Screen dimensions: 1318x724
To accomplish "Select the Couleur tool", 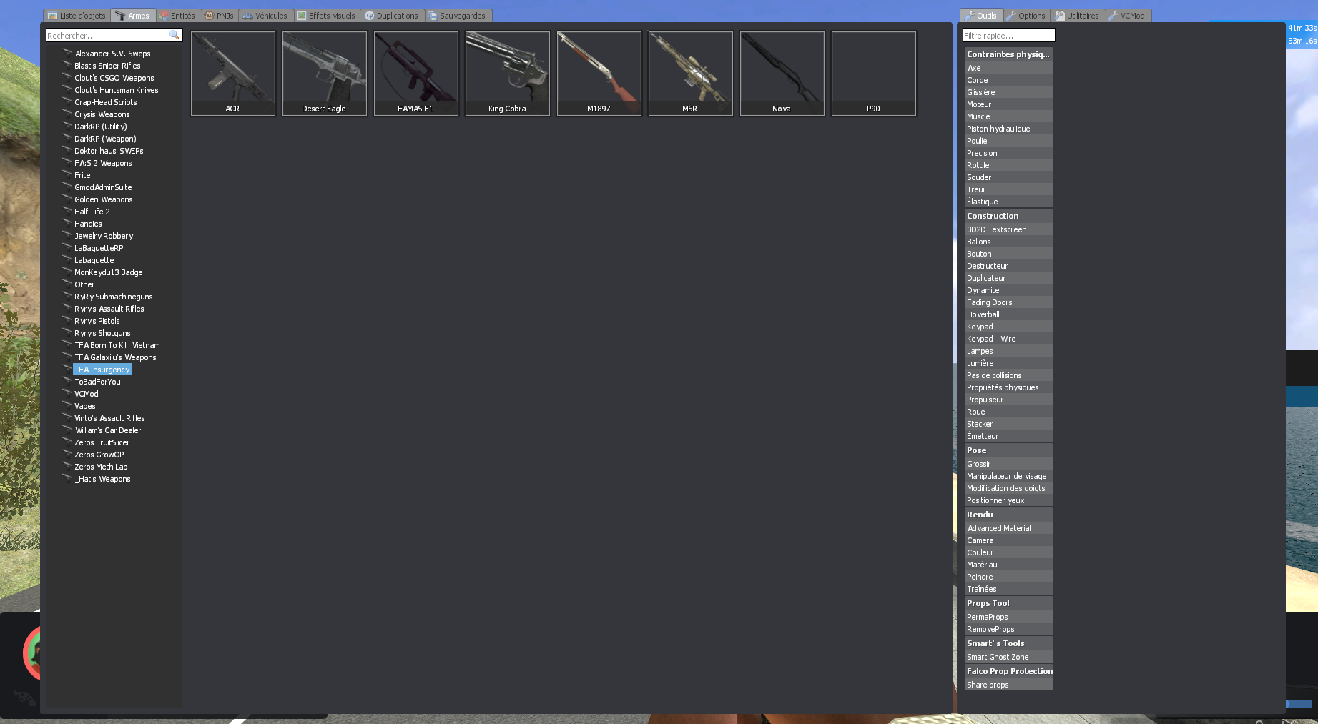I will point(1008,552).
